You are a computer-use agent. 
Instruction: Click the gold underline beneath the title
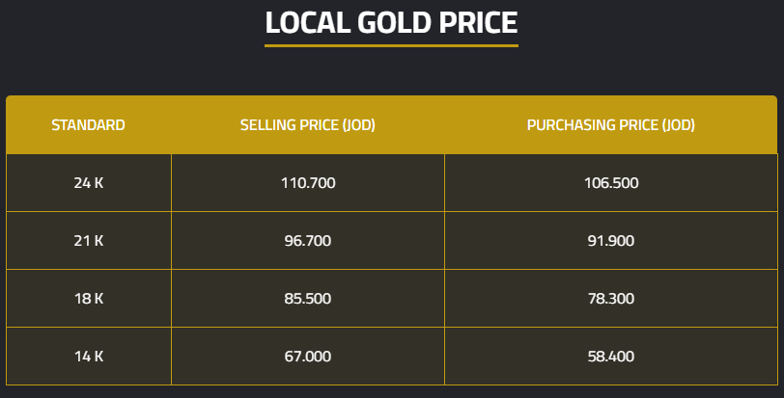tap(391, 45)
